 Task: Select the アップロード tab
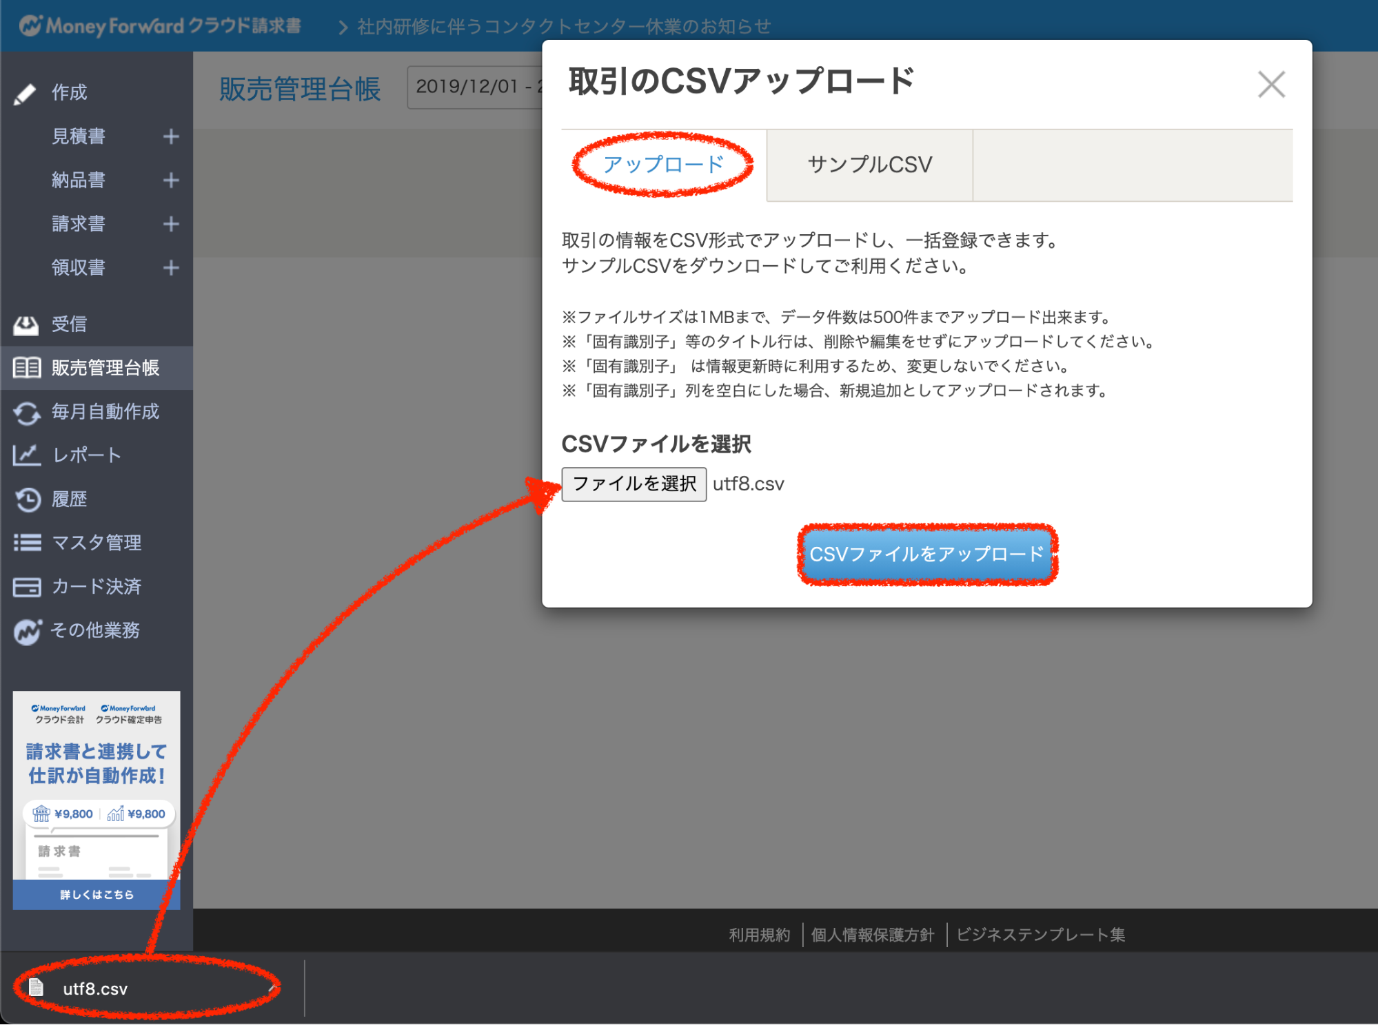(663, 165)
